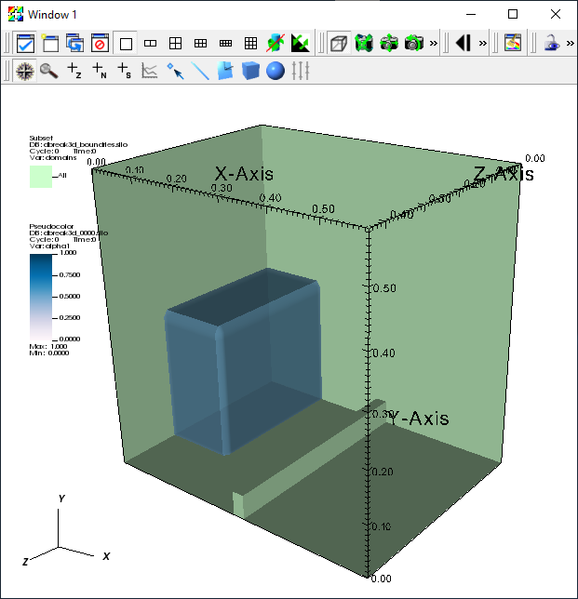Image resolution: width=578 pixels, height=599 pixels.
Task: Expand lock toolbar overflow chevron
Action: pyautogui.click(x=570, y=43)
